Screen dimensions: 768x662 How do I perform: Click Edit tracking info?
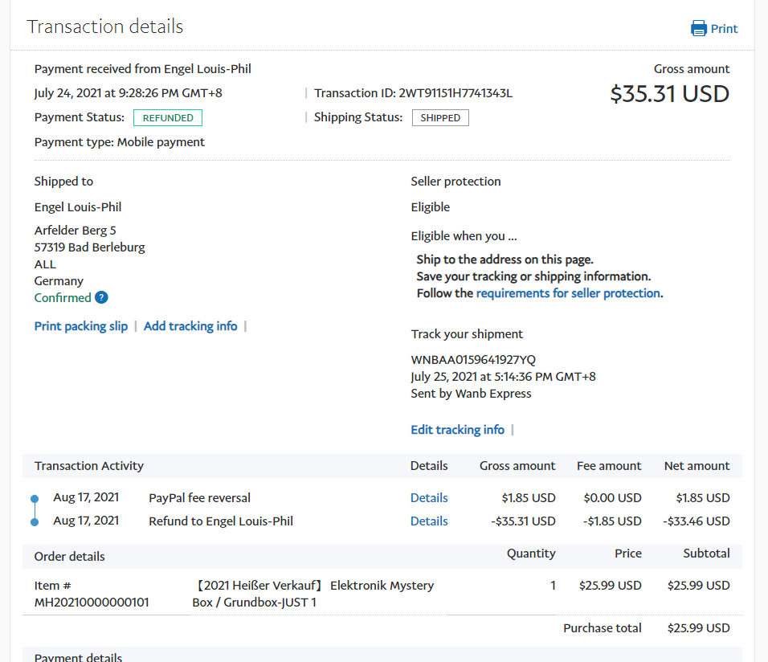tap(457, 430)
